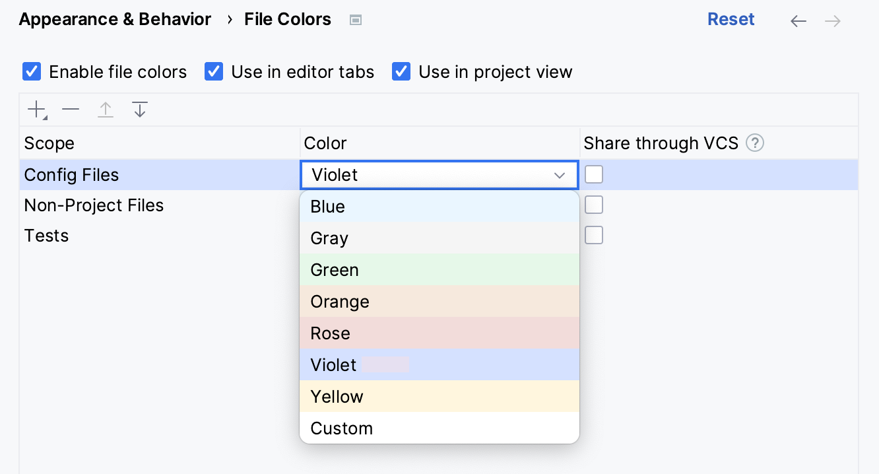Click the Remove scope minus icon
This screenshot has width=879, height=474.
click(x=71, y=110)
